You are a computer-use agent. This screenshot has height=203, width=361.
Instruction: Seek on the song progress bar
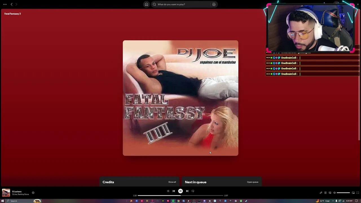click(x=180, y=195)
